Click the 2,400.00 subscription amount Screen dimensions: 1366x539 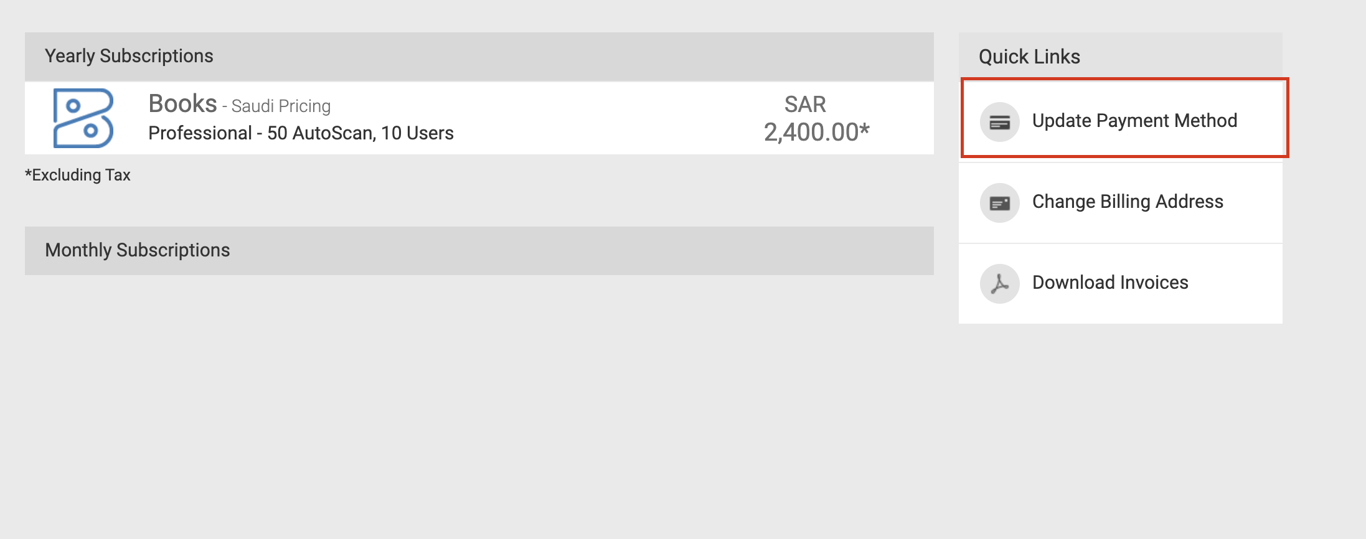(x=811, y=133)
